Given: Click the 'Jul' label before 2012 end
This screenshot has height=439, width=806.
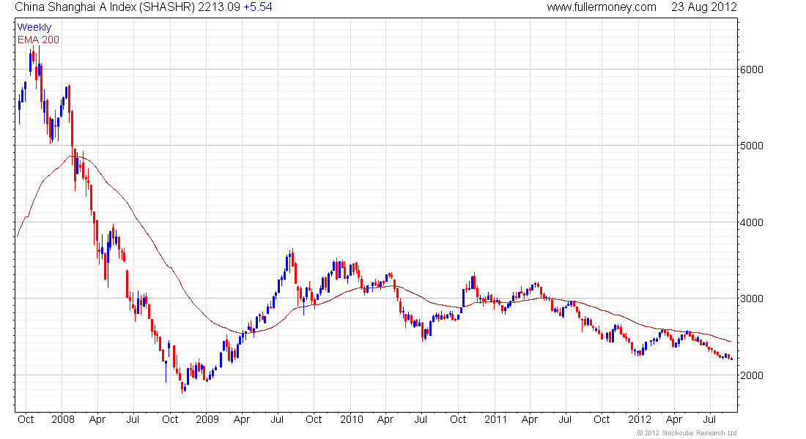Looking at the screenshot, I should (709, 419).
